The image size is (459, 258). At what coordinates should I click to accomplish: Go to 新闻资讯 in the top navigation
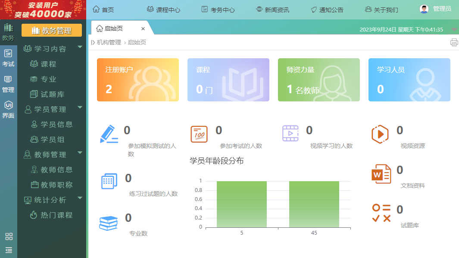(272, 9)
